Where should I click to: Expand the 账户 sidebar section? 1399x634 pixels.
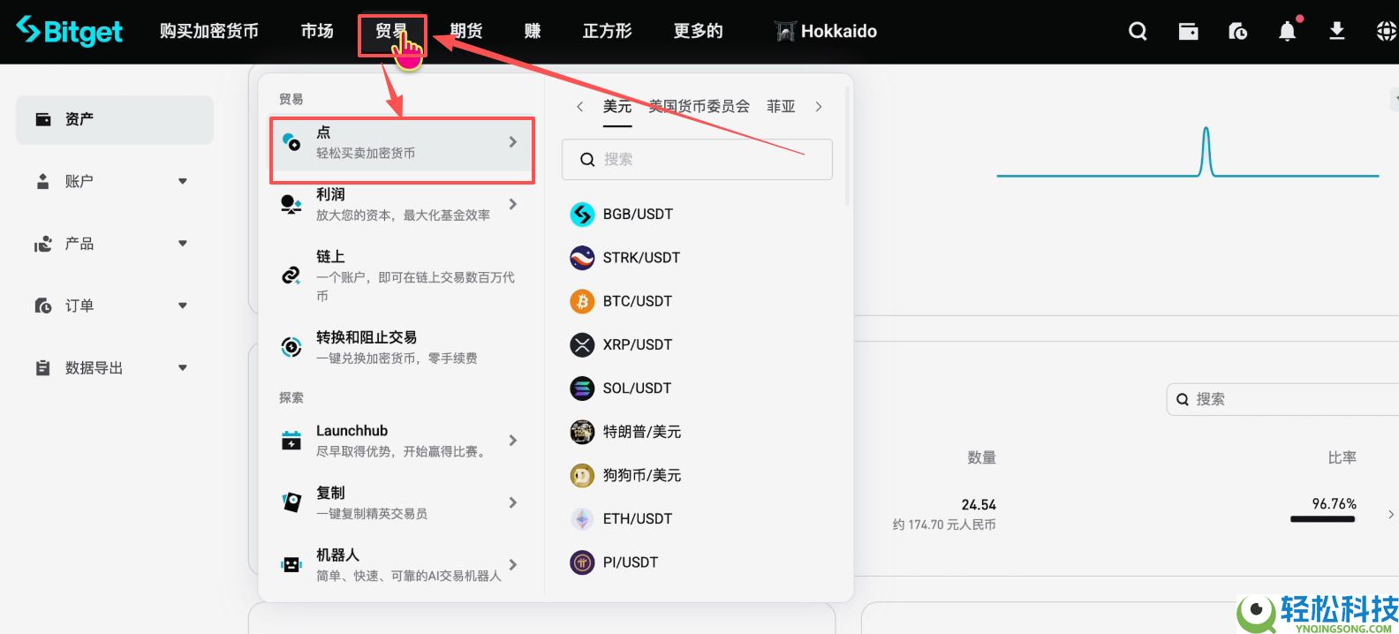(x=183, y=181)
